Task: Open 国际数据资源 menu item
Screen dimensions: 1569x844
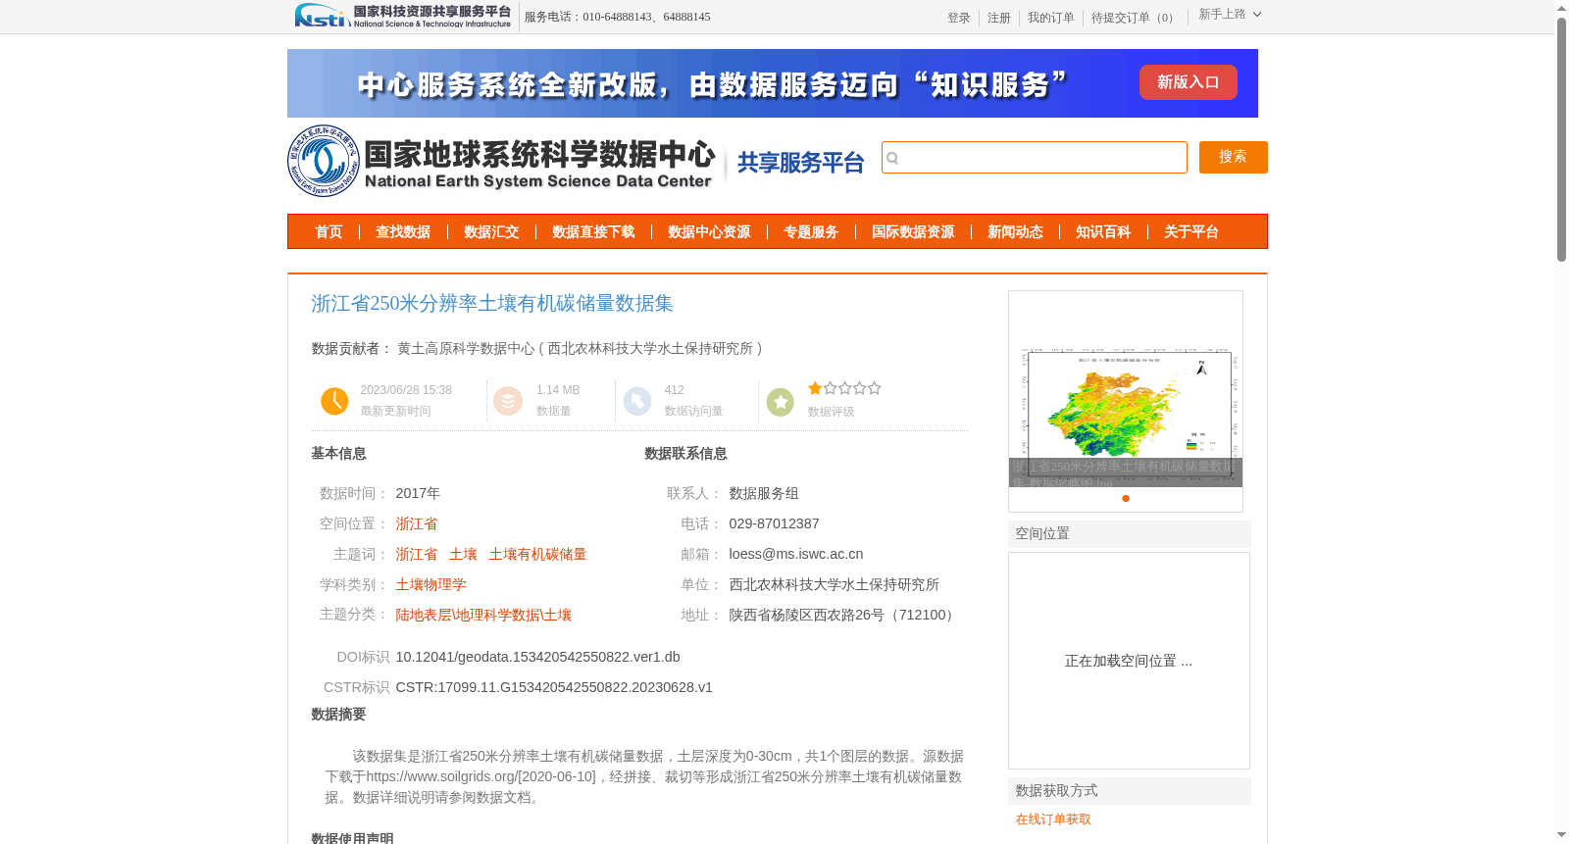Action: point(913,232)
